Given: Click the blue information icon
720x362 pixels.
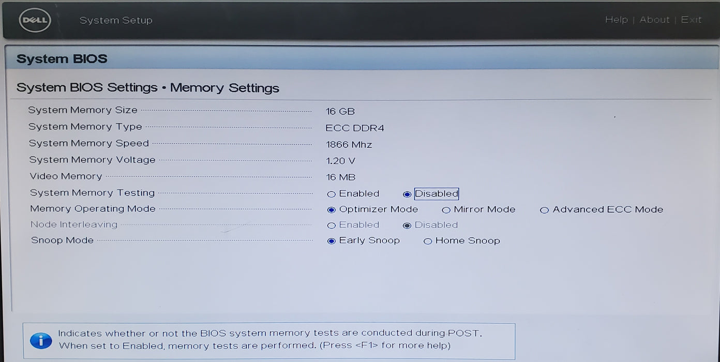Looking at the screenshot, I should pos(41,341).
